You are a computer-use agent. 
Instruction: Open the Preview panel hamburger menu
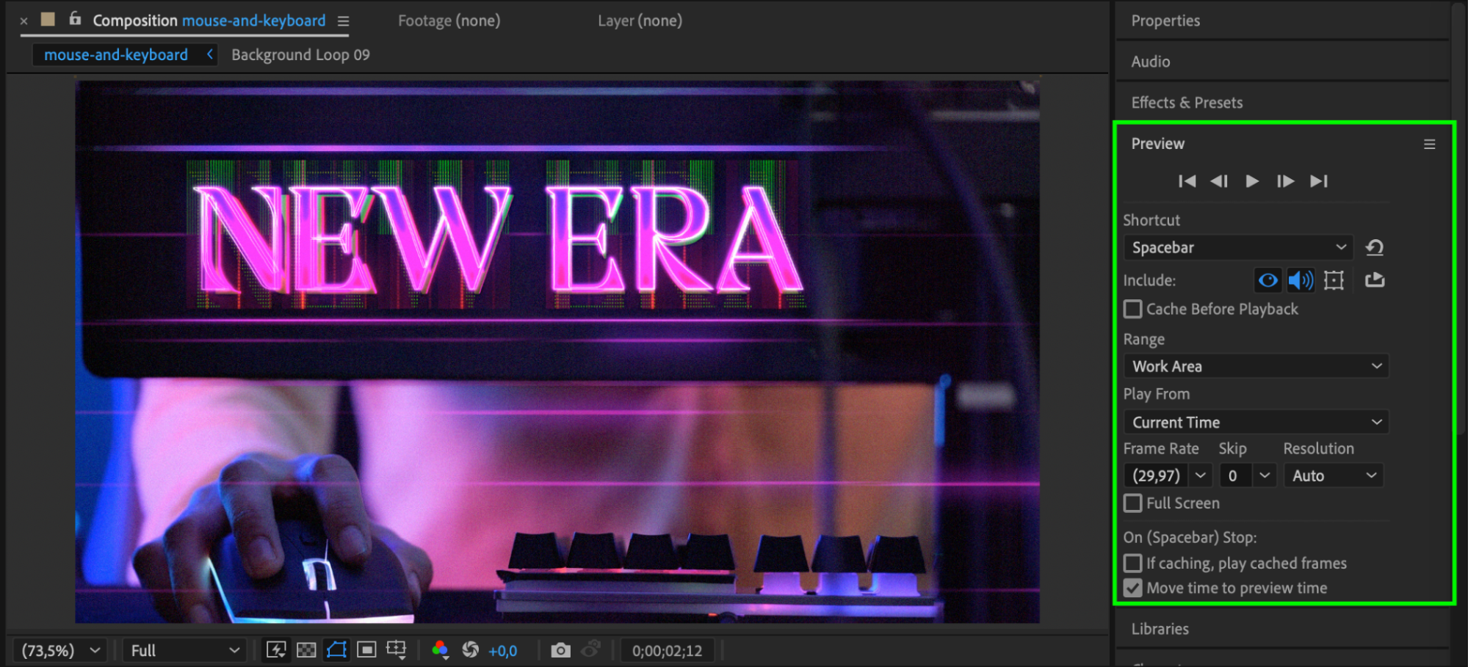1429,145
